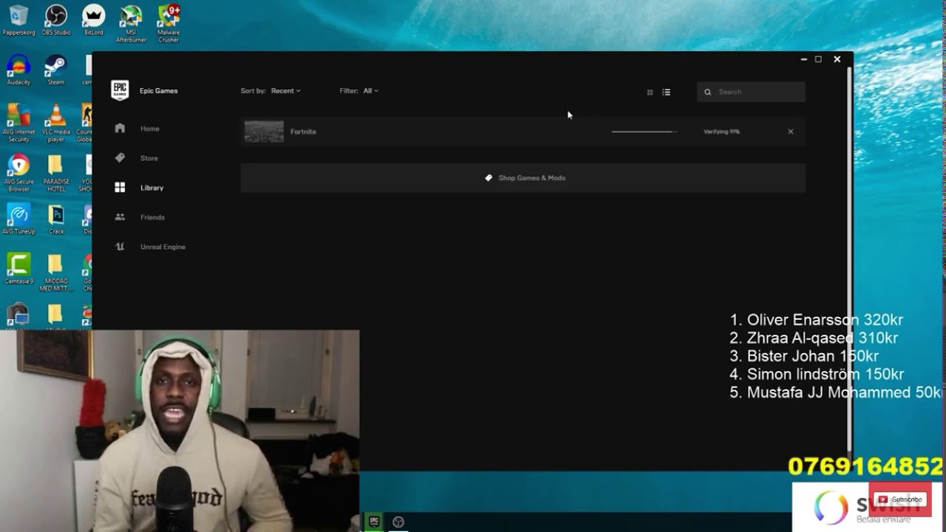Open the PARADISE HOTEL desktop folder
This screenshot has height=532, width=946.
coord(56,173)
